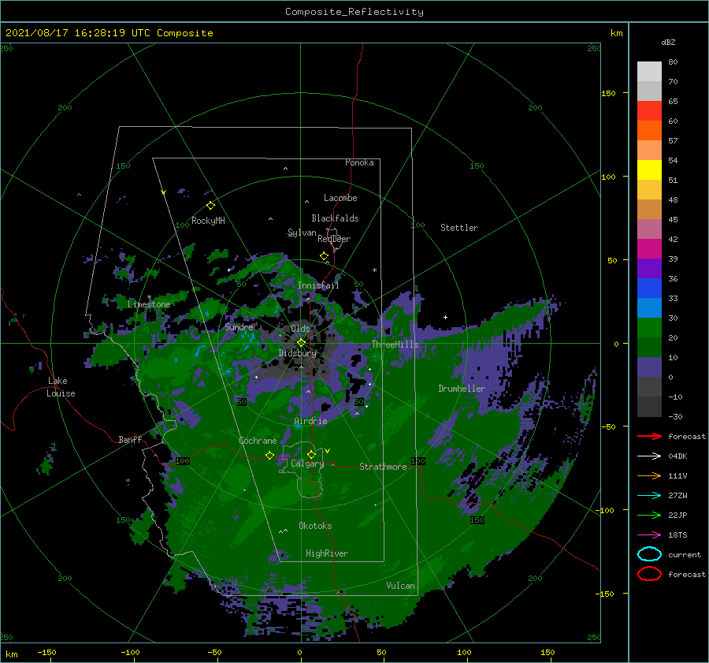The height and width of the screenshot is (663, 709).
Task: Click the white asterisk marker east of Innisfail
Action: [374, 270]
